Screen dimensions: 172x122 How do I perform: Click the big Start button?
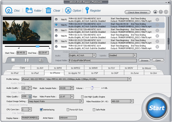157,108
